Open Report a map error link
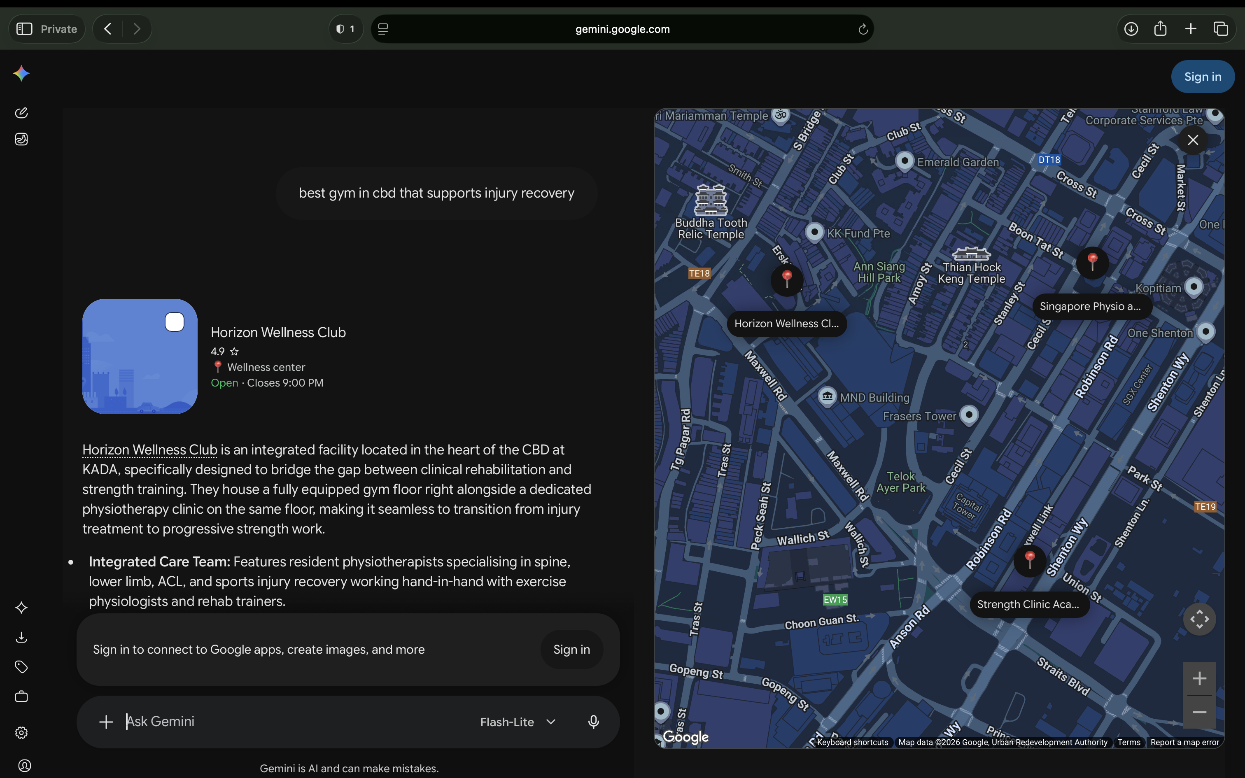The width and height of the screenshot is (1245, 778). [x=1185, y=742]
